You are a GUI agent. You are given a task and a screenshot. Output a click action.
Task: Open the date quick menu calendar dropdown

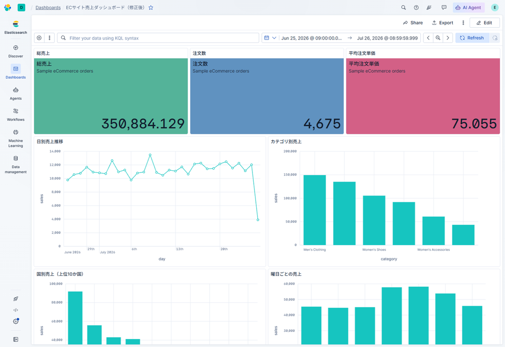[270, 38]
